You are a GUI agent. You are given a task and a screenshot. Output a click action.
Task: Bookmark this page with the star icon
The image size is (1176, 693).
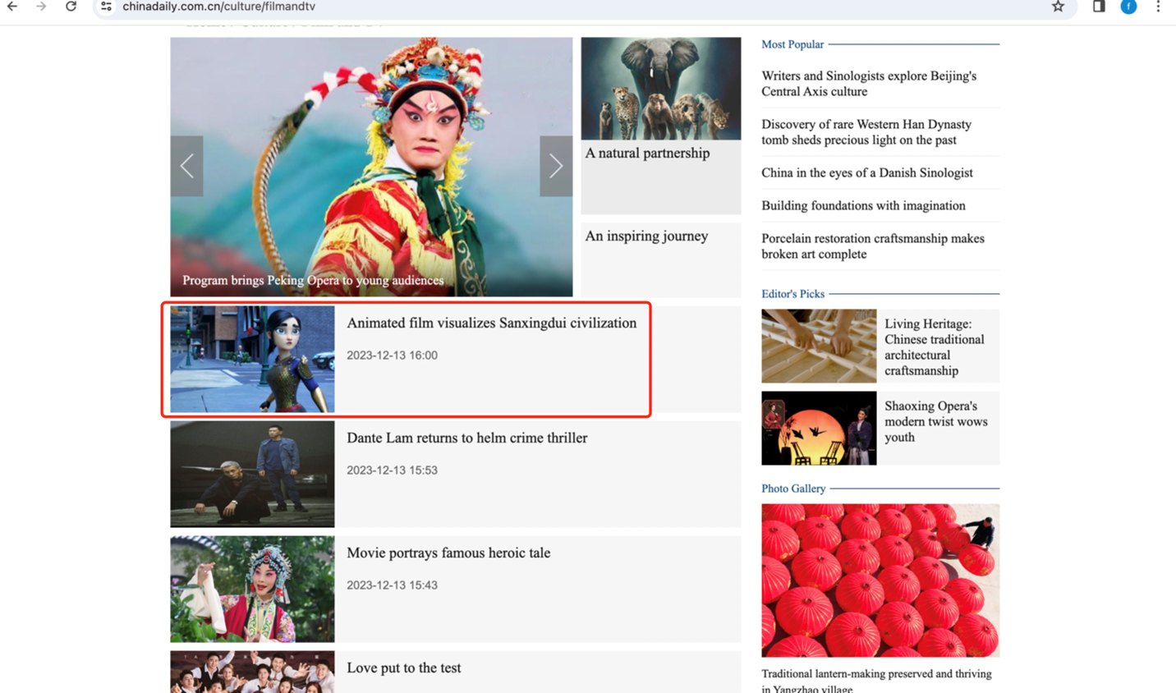coord(1058,7)
